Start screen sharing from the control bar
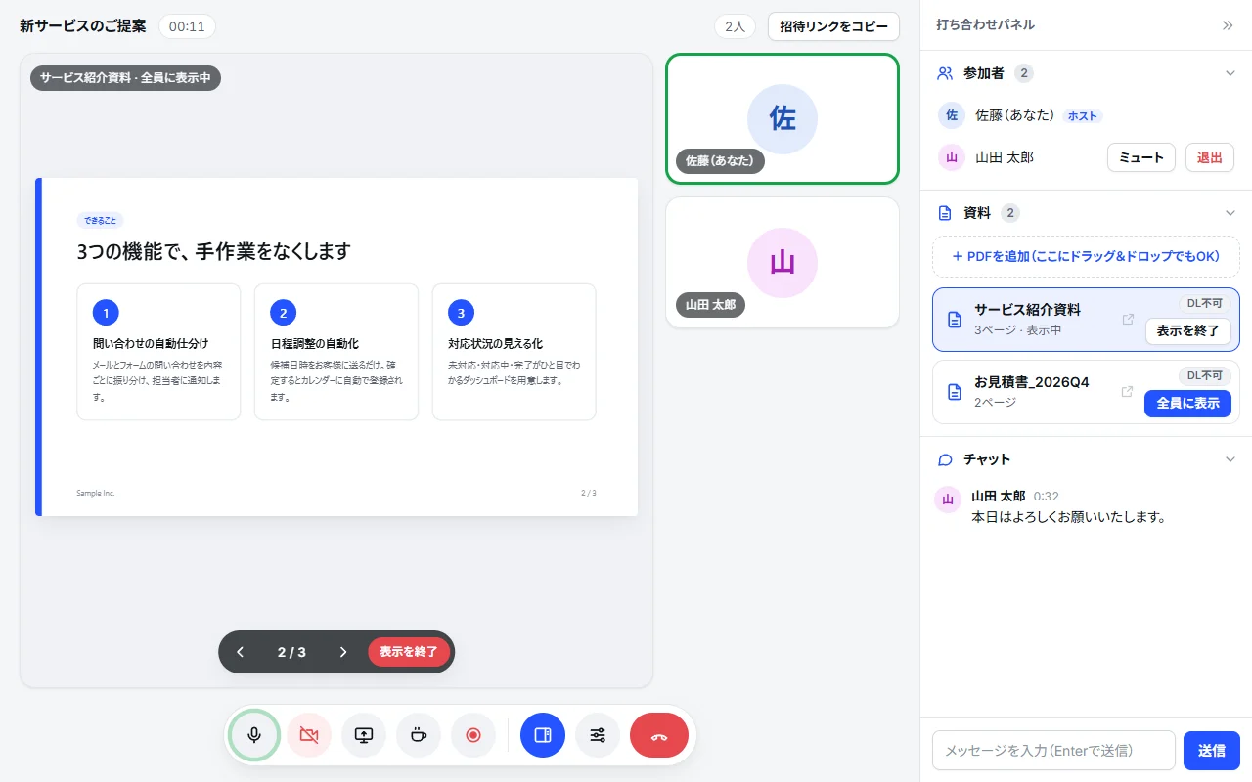 364,735
